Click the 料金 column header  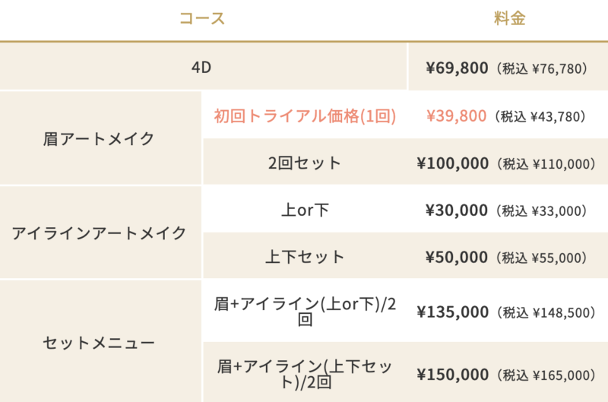click(x=509, y=18)
